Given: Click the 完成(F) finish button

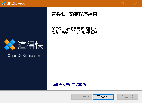Looking at the screenshot, I should pyautogui.click(x=103, y=97).
